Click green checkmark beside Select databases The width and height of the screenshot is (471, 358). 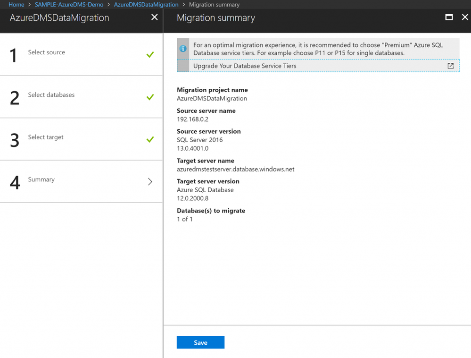150,97
